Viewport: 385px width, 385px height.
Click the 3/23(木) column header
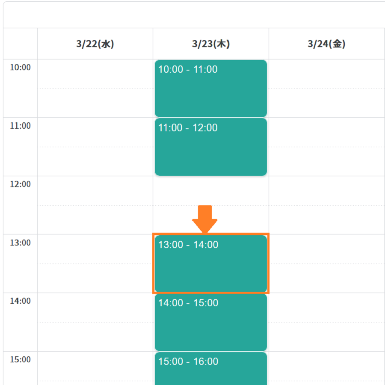click(210, 44)
